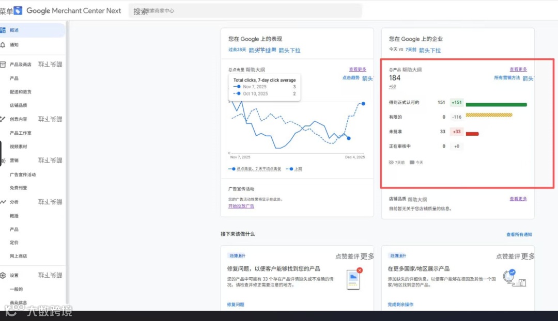Open 一般的 settings item

pos(17,289)
